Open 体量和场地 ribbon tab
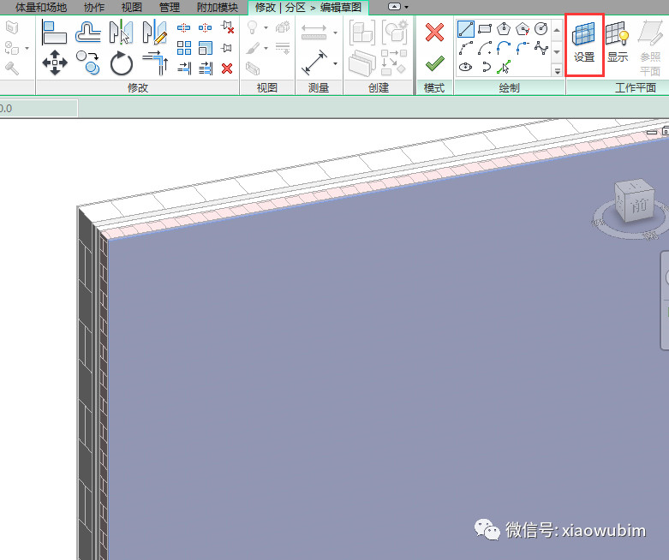This screenshot has height=560, width=669. [x=41, y=7]
